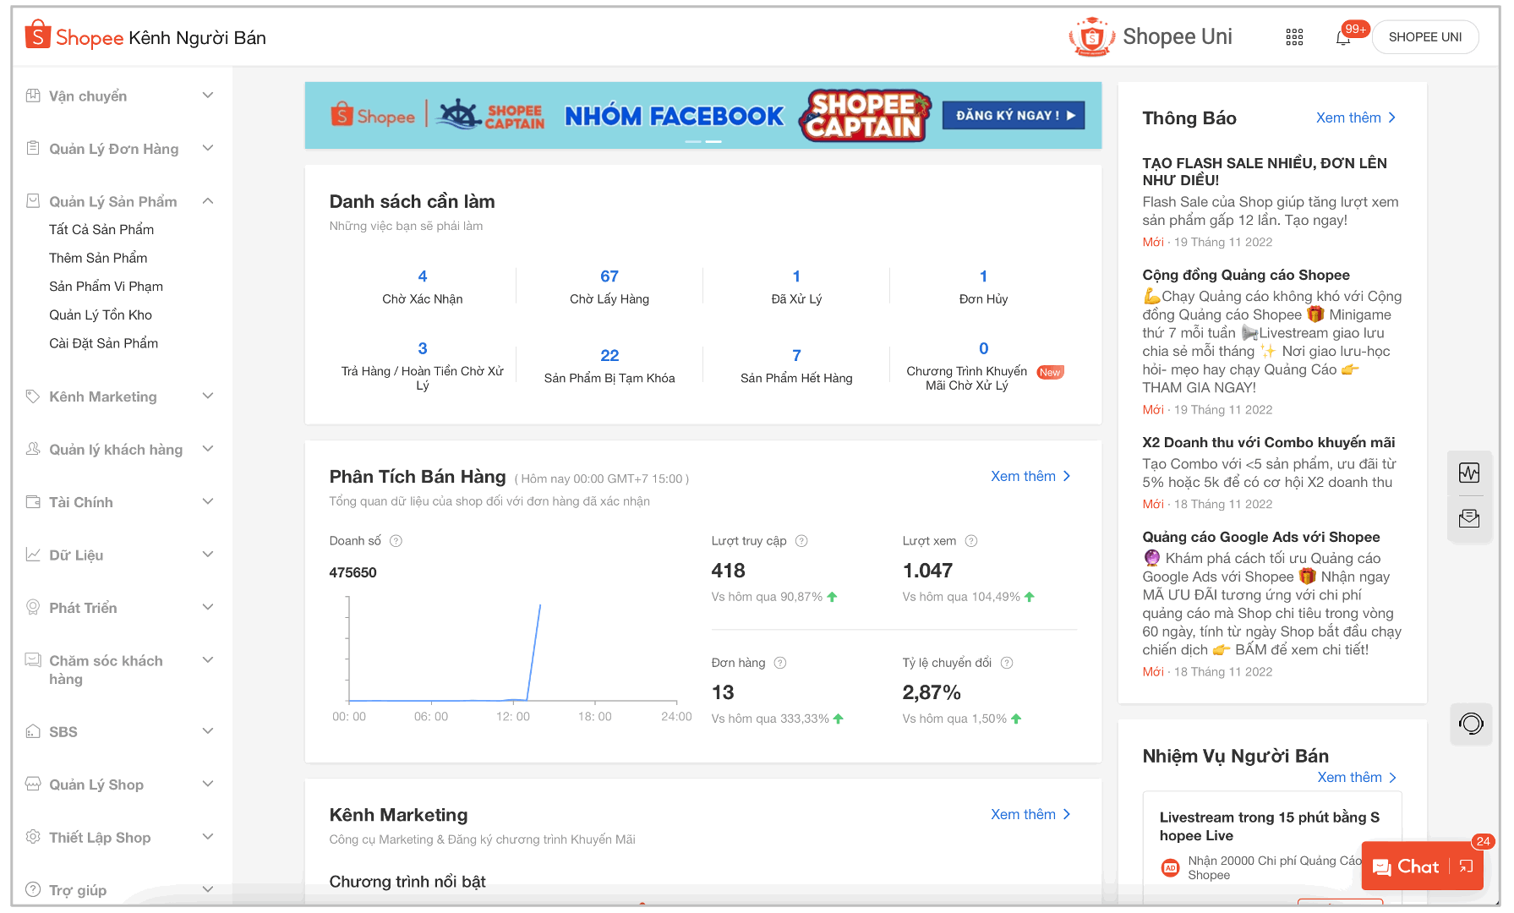
Task: Open Cài Đặt Sản Phẩm submenu item
Action: (103, 343)
